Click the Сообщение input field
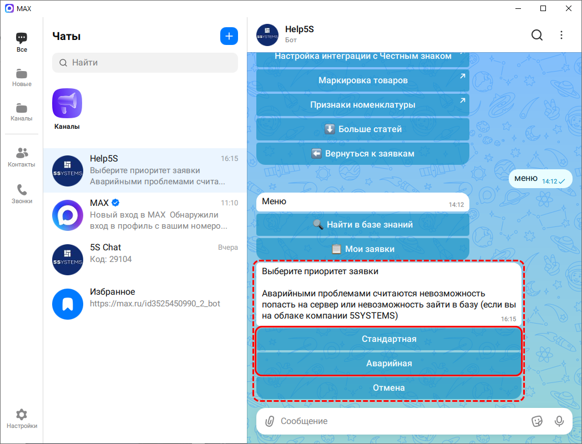Screen dimensions: 582x444 pos(403,421)
